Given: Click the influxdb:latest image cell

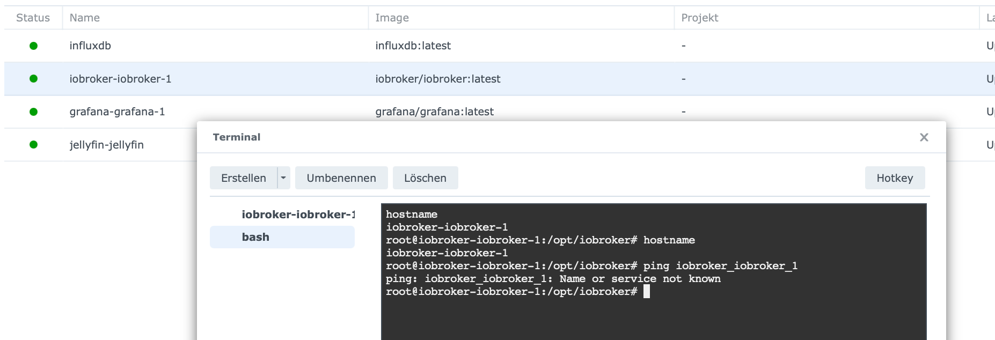Looking at the screenshot, I should 413,46.
